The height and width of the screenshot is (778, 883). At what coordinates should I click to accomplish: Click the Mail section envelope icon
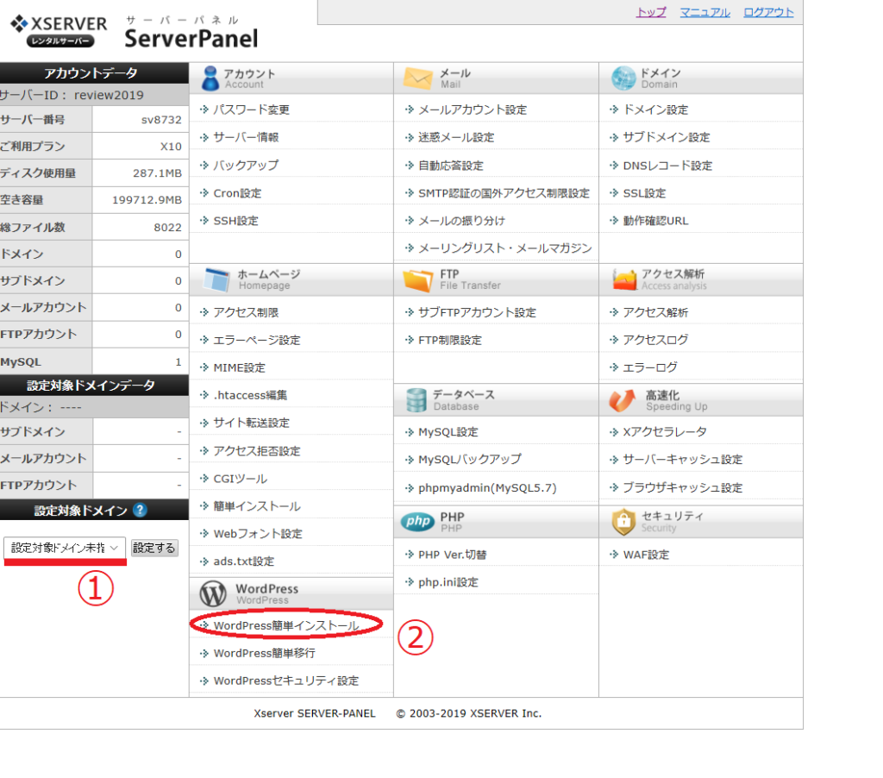[x=418, y=78]
